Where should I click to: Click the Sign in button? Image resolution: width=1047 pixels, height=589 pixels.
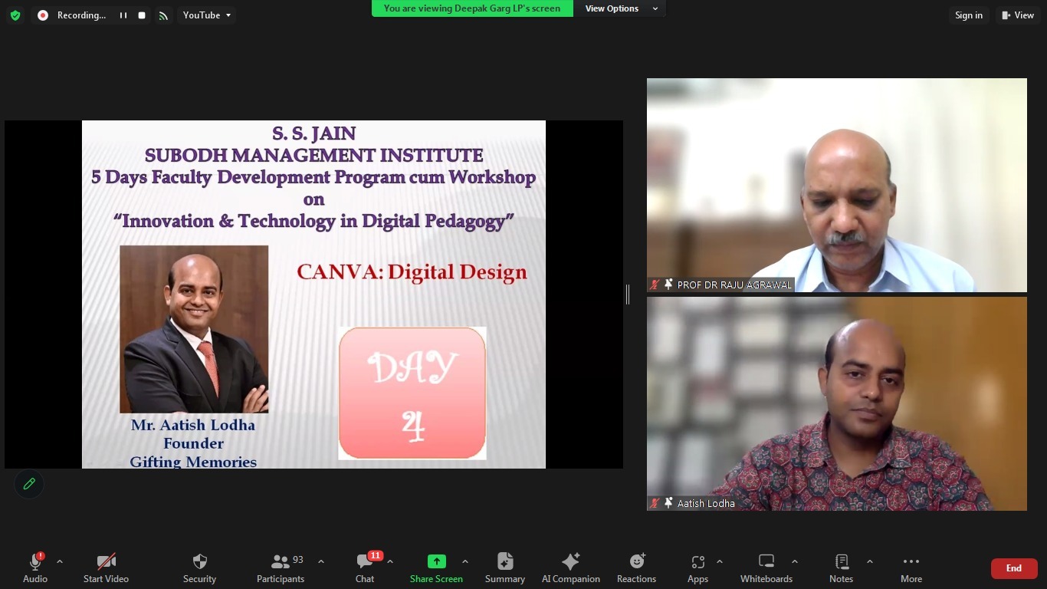coord(968,15)
